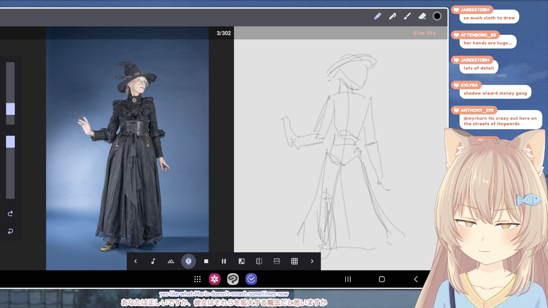Flip the reference image horizontally
The image size is (548, 308).
coord(259,261)
